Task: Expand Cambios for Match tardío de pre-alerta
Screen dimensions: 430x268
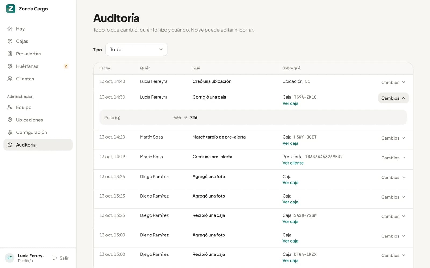Action: 393,138
